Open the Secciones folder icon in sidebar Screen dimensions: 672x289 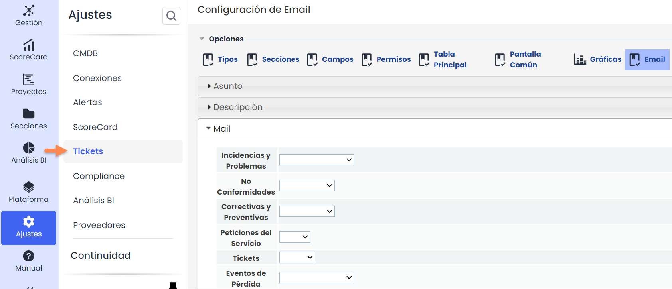pyautogui.click(x=29, y=114)
